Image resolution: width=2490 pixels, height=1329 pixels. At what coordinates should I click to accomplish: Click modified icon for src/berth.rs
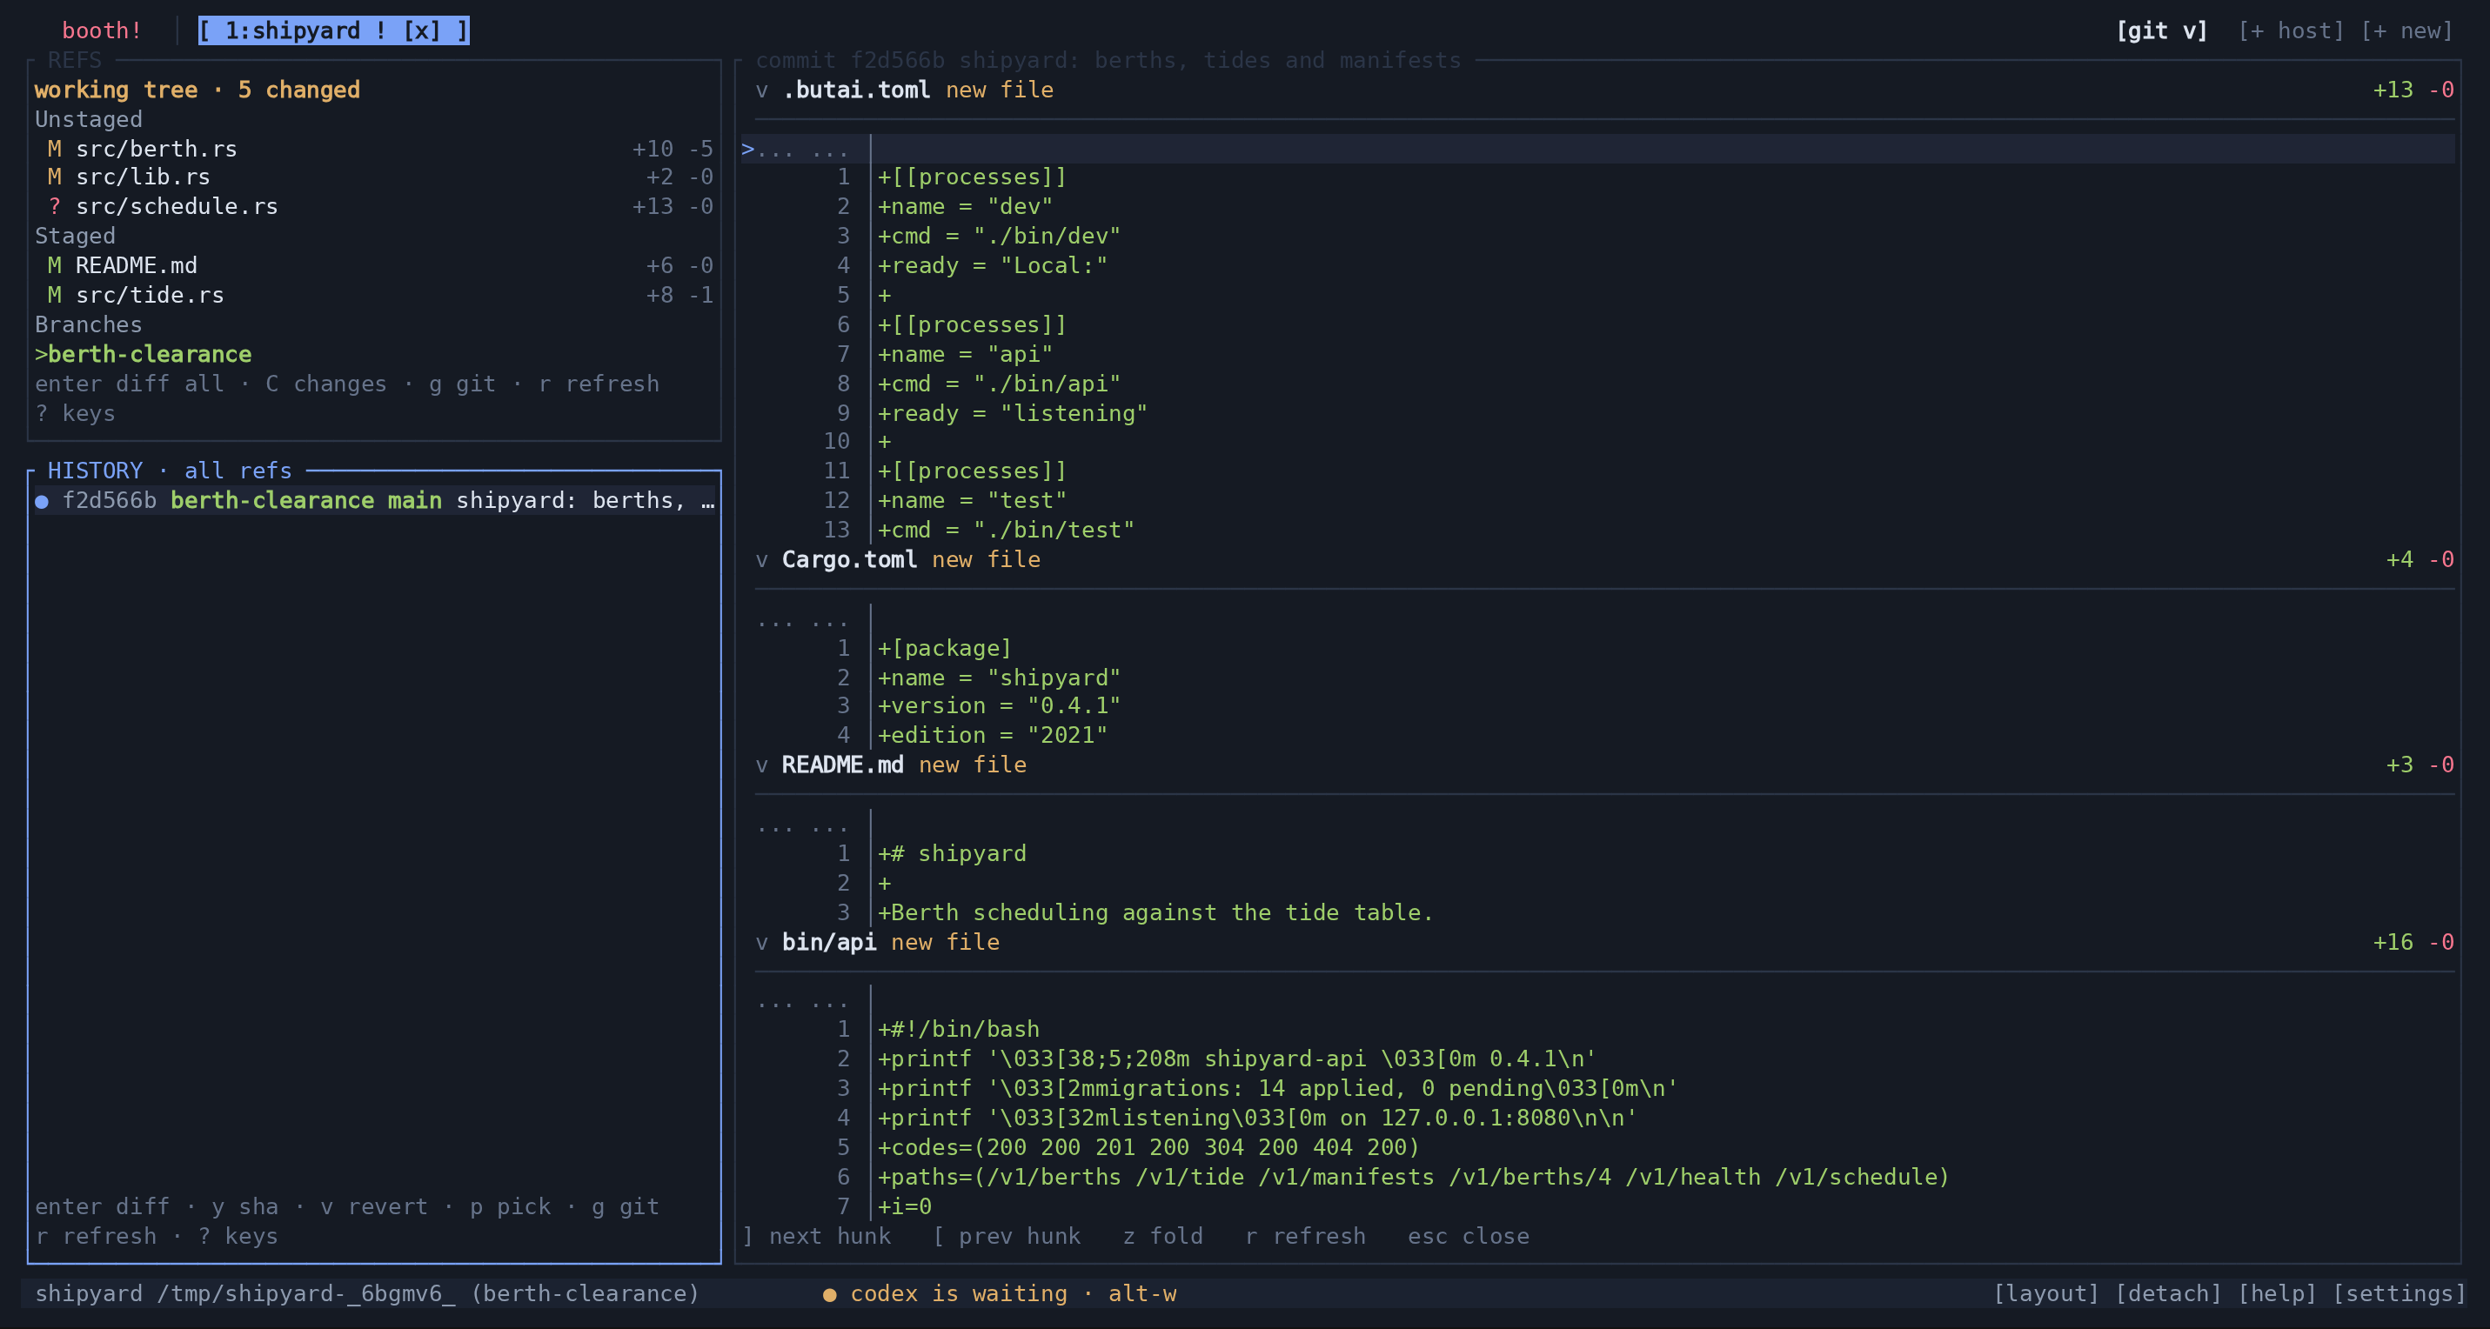click(55, 149)
